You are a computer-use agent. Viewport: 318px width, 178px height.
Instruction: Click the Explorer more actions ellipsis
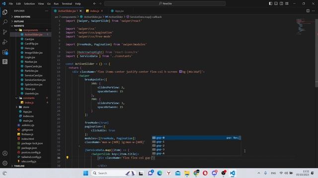(47, 11)
